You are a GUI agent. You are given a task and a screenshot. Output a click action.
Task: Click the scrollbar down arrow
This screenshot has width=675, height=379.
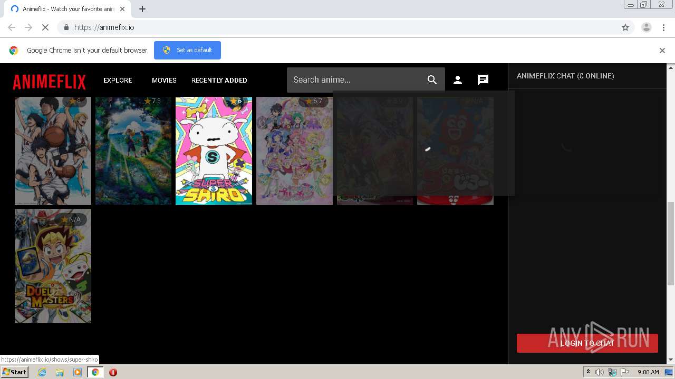[x=671, y=360]
